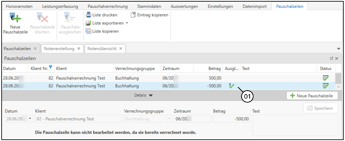Click the status icon of the first row
Image resolution: width=345 pixels, height=141 pixels.
pyautogui.click(x=325, y=78)
